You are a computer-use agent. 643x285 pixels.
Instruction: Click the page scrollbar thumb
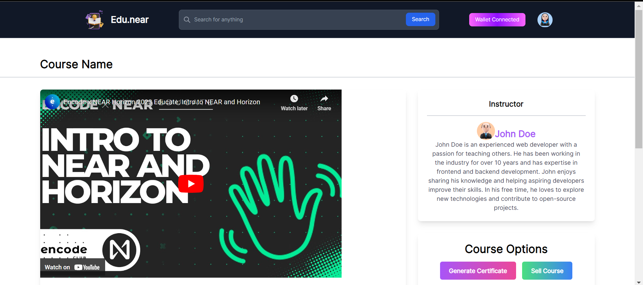[x=639, y=79]
